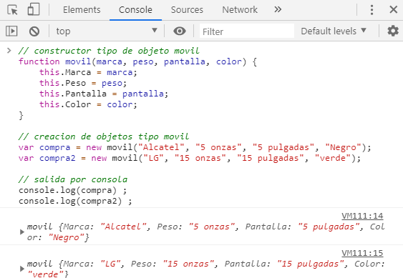This screenshot has width=403, height=278.
Task: Open the DevTools three-dot menu
Action: click(372, 10)
